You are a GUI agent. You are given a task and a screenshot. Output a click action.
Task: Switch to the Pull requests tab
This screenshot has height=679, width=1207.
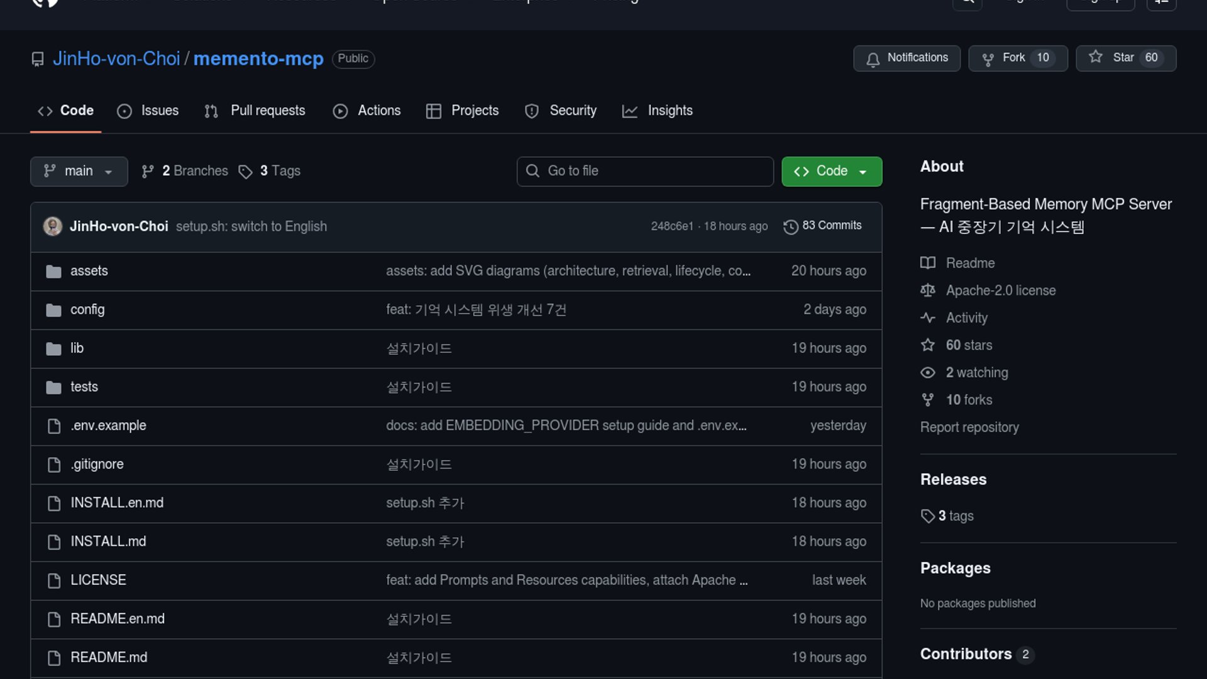pyautogui.click(x=255, y=111)
